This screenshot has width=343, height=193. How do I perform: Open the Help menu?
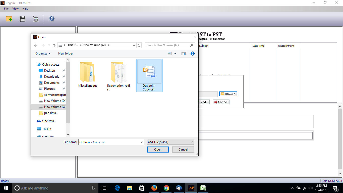coord(25,9)
